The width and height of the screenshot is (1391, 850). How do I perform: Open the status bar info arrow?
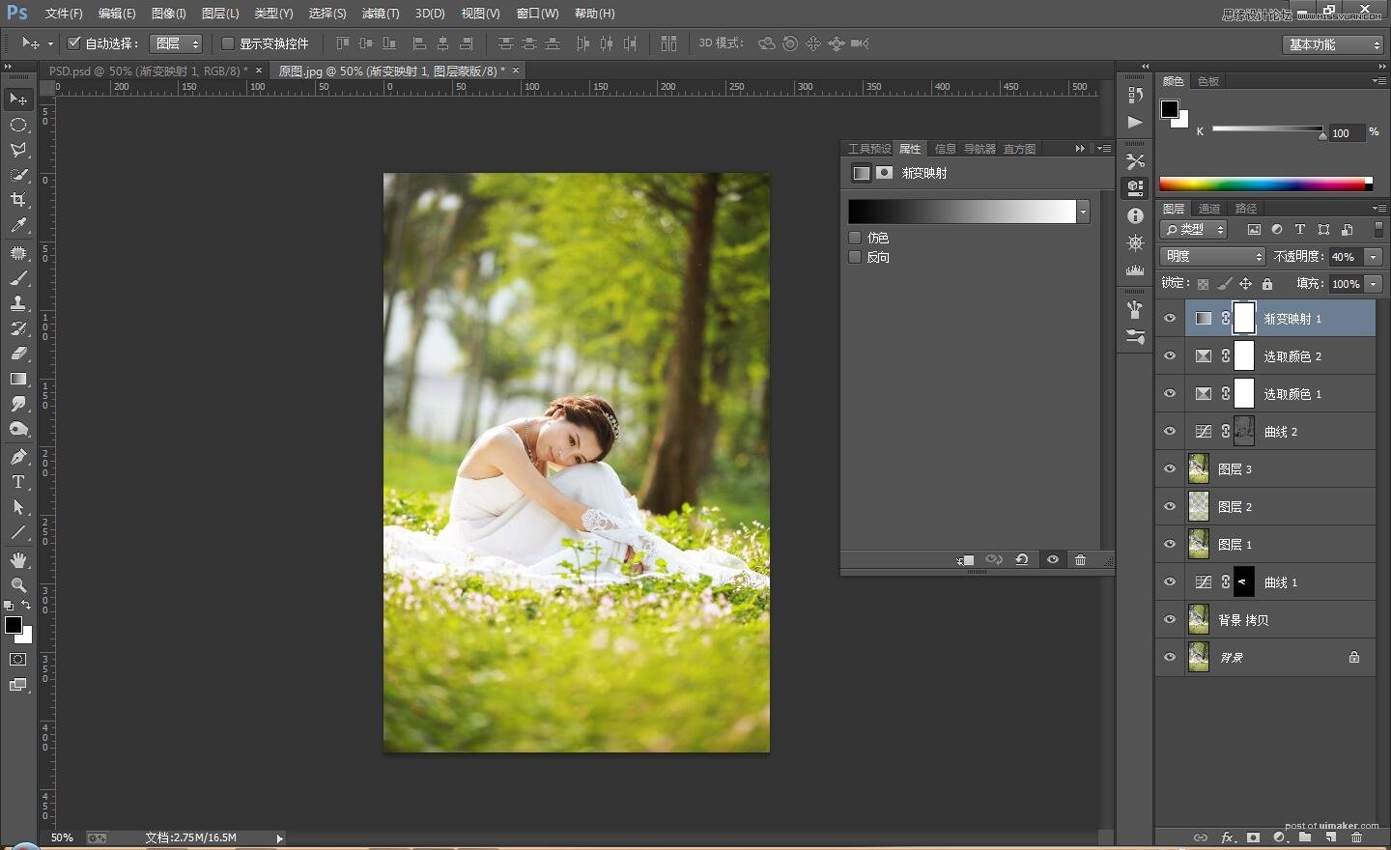(279, 838)
